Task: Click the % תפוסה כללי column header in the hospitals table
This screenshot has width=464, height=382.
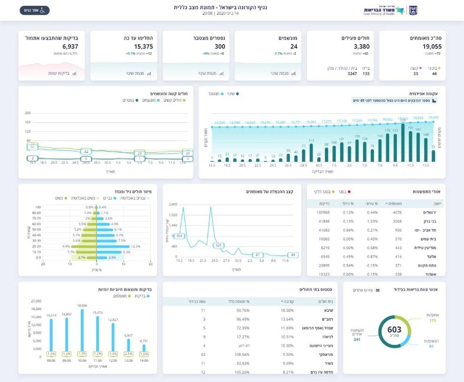Action: [239, 301]
